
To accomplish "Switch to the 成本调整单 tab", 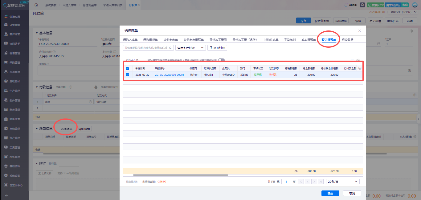I will [309, 40].
